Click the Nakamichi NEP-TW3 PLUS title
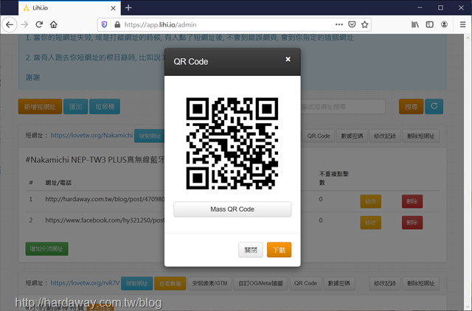 [x=95, y=159]
